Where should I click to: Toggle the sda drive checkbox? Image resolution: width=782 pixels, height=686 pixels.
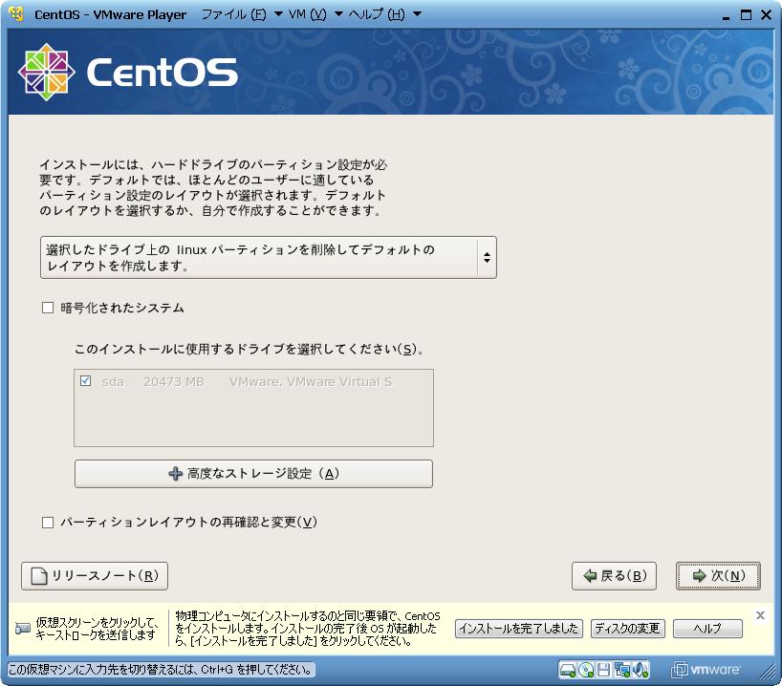pyautogui.click(x=86, y=381)
